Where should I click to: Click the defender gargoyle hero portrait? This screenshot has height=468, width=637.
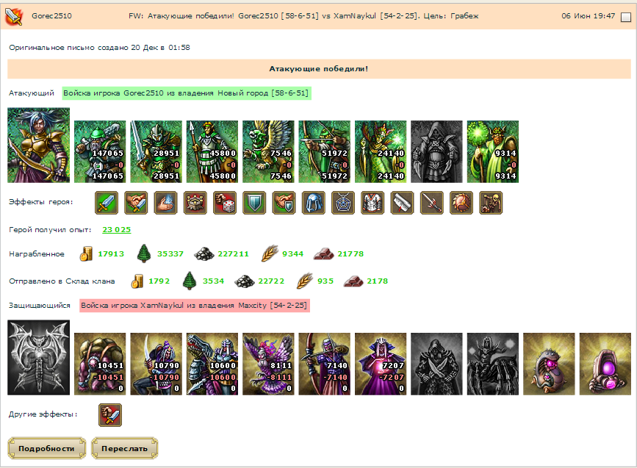pyautogui.click(x=39, y=358)
